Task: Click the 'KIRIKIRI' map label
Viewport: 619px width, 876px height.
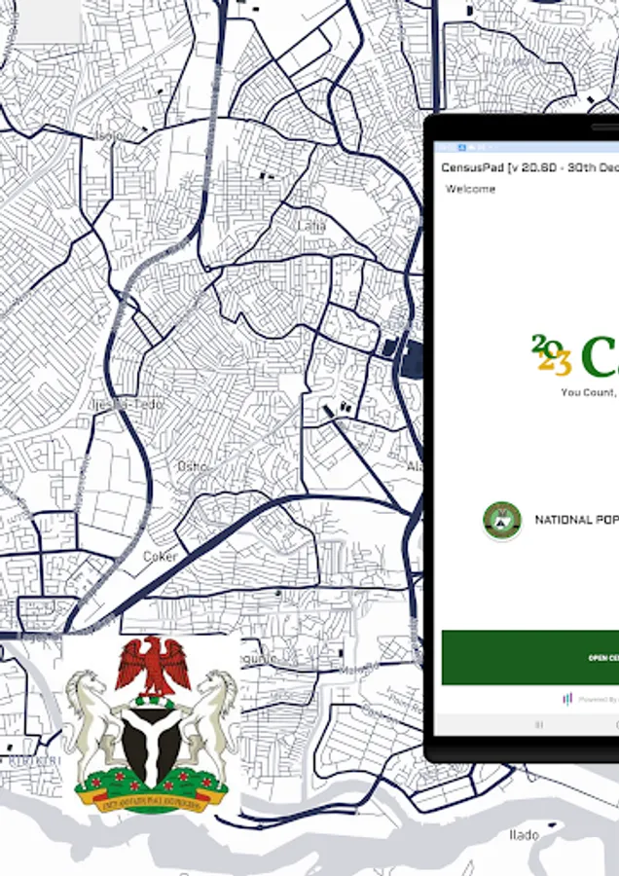Action: click(35, 761)
